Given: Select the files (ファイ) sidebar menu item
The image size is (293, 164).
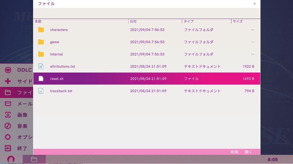Looking at the screenshot, I should tap(17, 93).
